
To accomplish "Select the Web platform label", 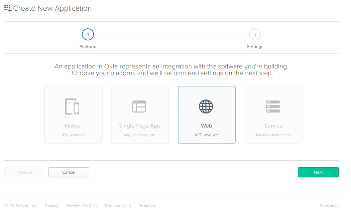I will (x=206, y=126).
